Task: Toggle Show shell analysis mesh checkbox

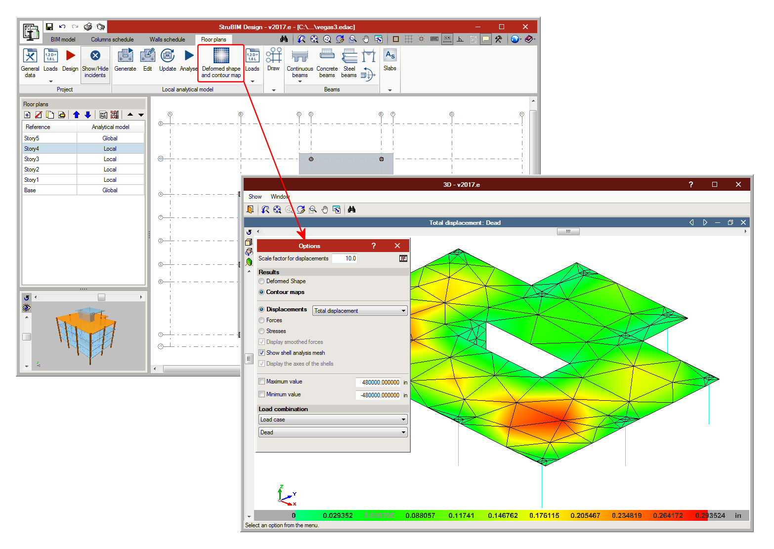Action: coord(262,353)
